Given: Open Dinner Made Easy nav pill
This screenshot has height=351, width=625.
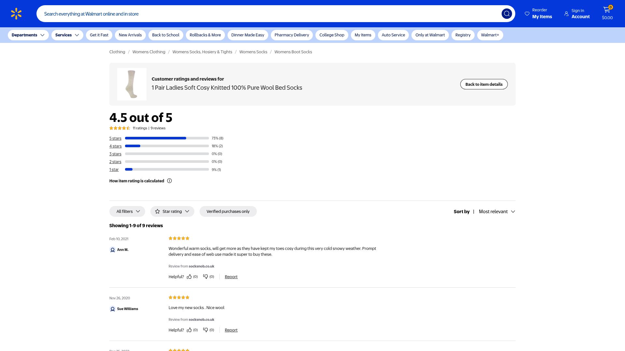Looking at the screenshot, I should (248, 35).
